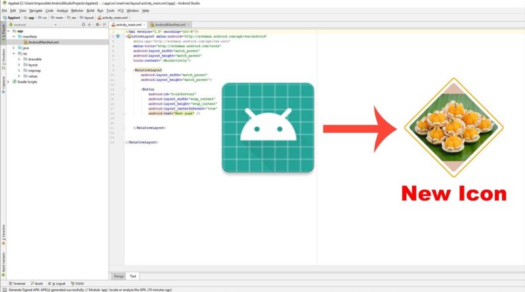
Task: Expand the java folder
Action: click(x=14, y=48)
